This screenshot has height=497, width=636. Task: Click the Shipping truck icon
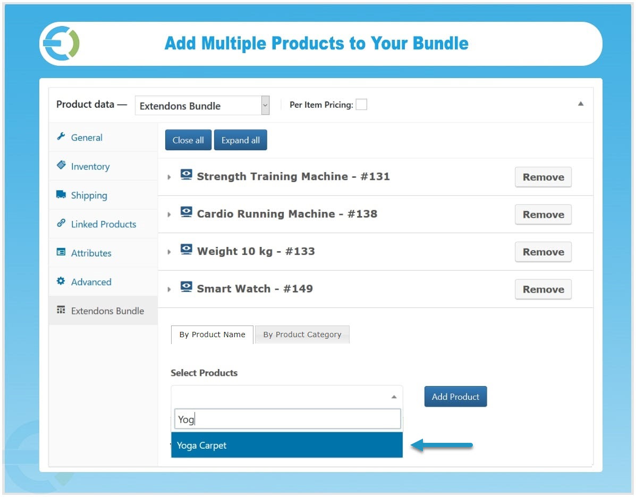click(x=61, y=195)
